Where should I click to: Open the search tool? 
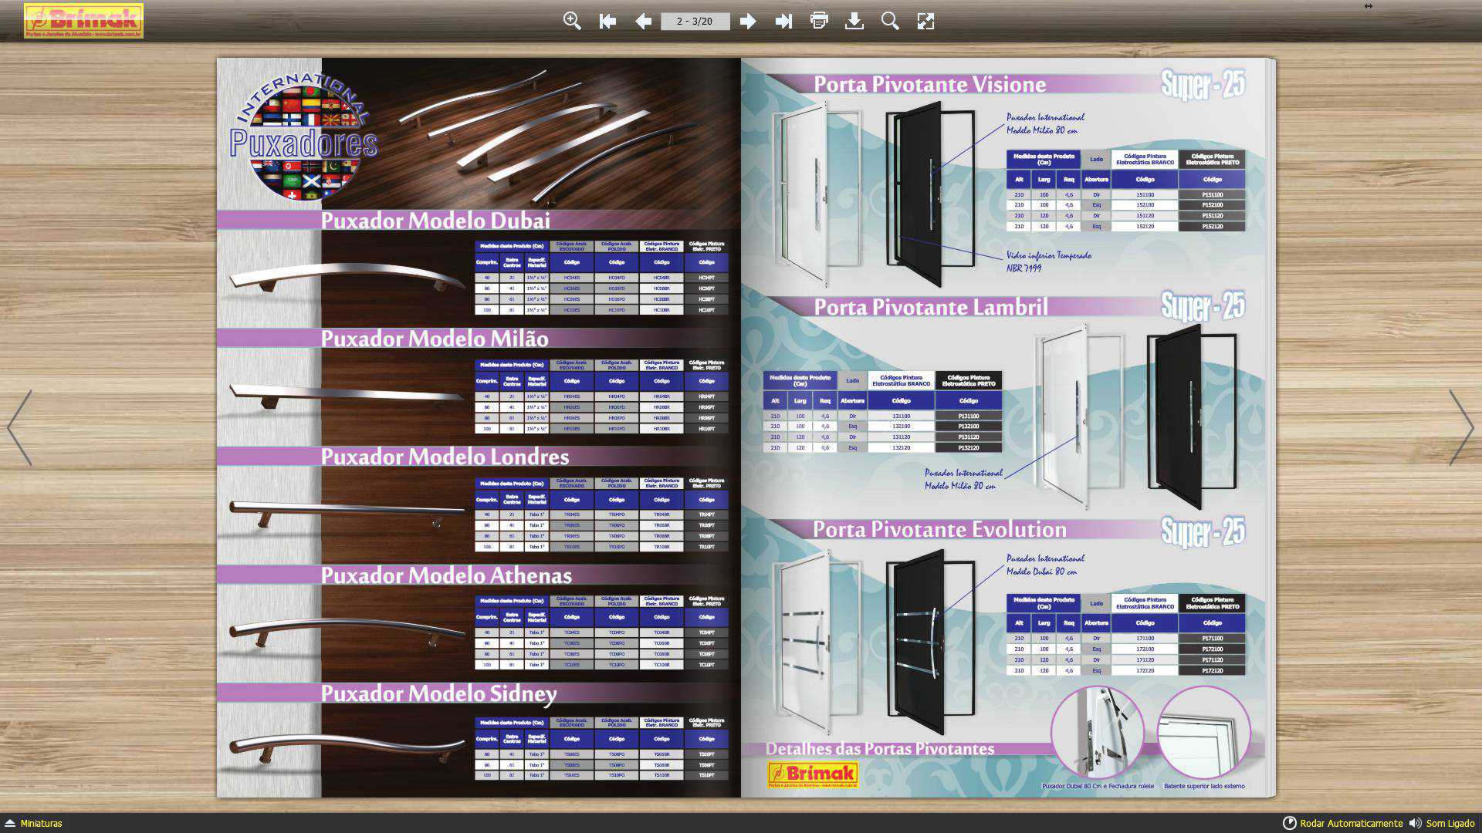coord(890,21)
